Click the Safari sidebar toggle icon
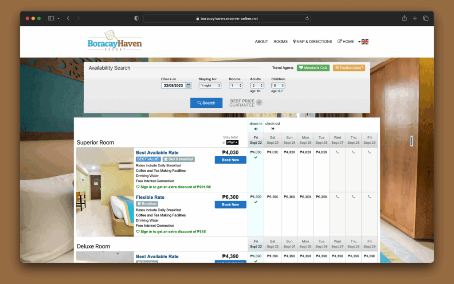454x284 pixels. click(51, 18)
